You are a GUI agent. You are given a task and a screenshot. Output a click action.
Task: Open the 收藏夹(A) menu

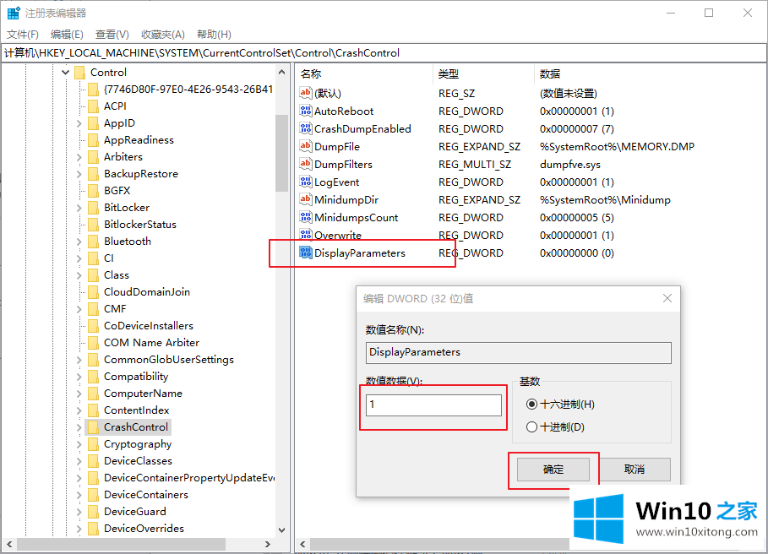[x=163, y=35]
